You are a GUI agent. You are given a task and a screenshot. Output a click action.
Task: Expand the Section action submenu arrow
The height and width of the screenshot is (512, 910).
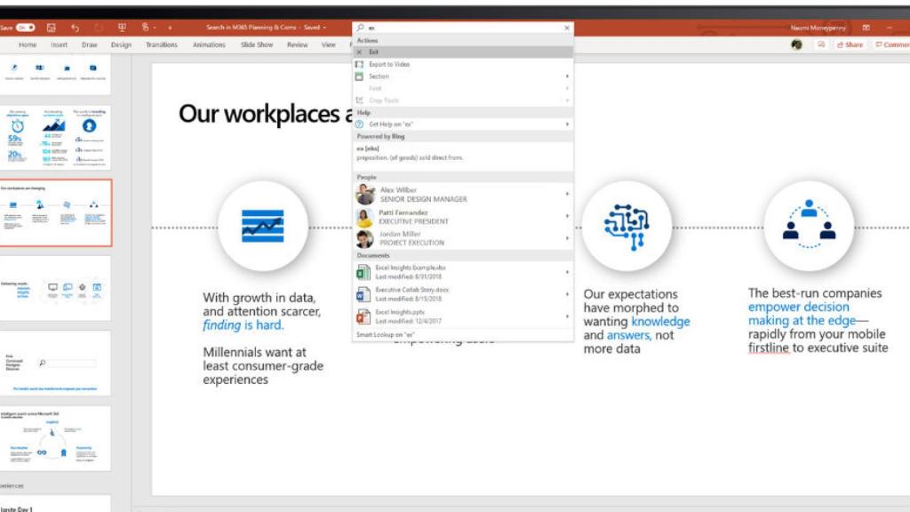(x=567, y=76)
